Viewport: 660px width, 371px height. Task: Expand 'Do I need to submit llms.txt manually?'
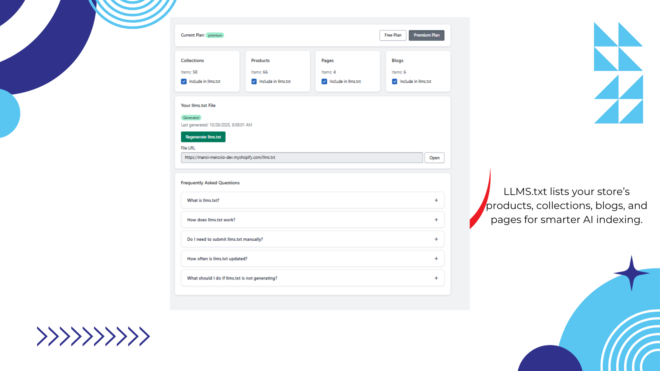(x=313, y=239)
